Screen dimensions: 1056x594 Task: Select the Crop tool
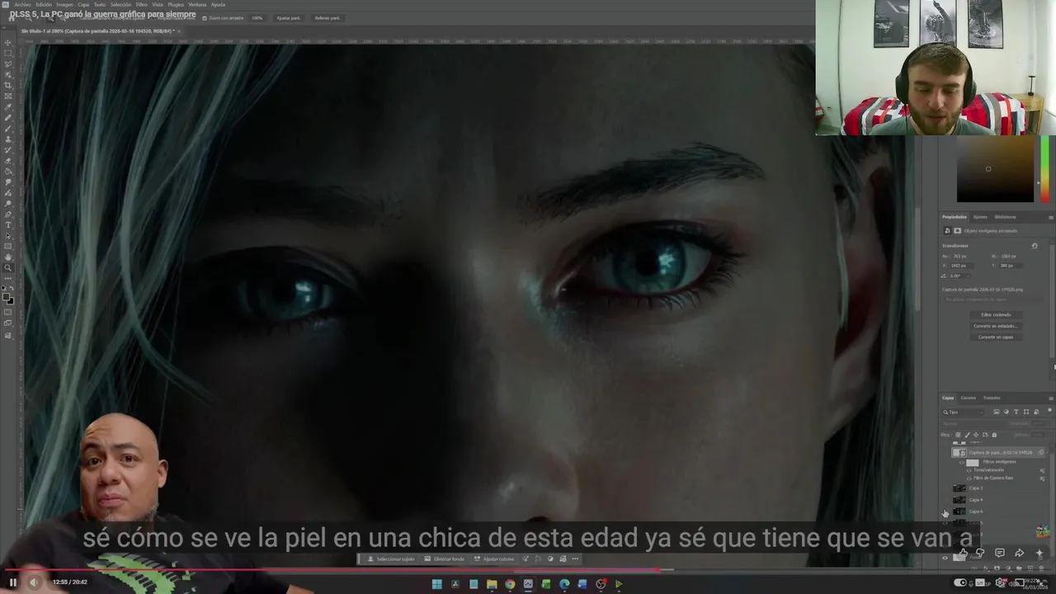[8, 84]
